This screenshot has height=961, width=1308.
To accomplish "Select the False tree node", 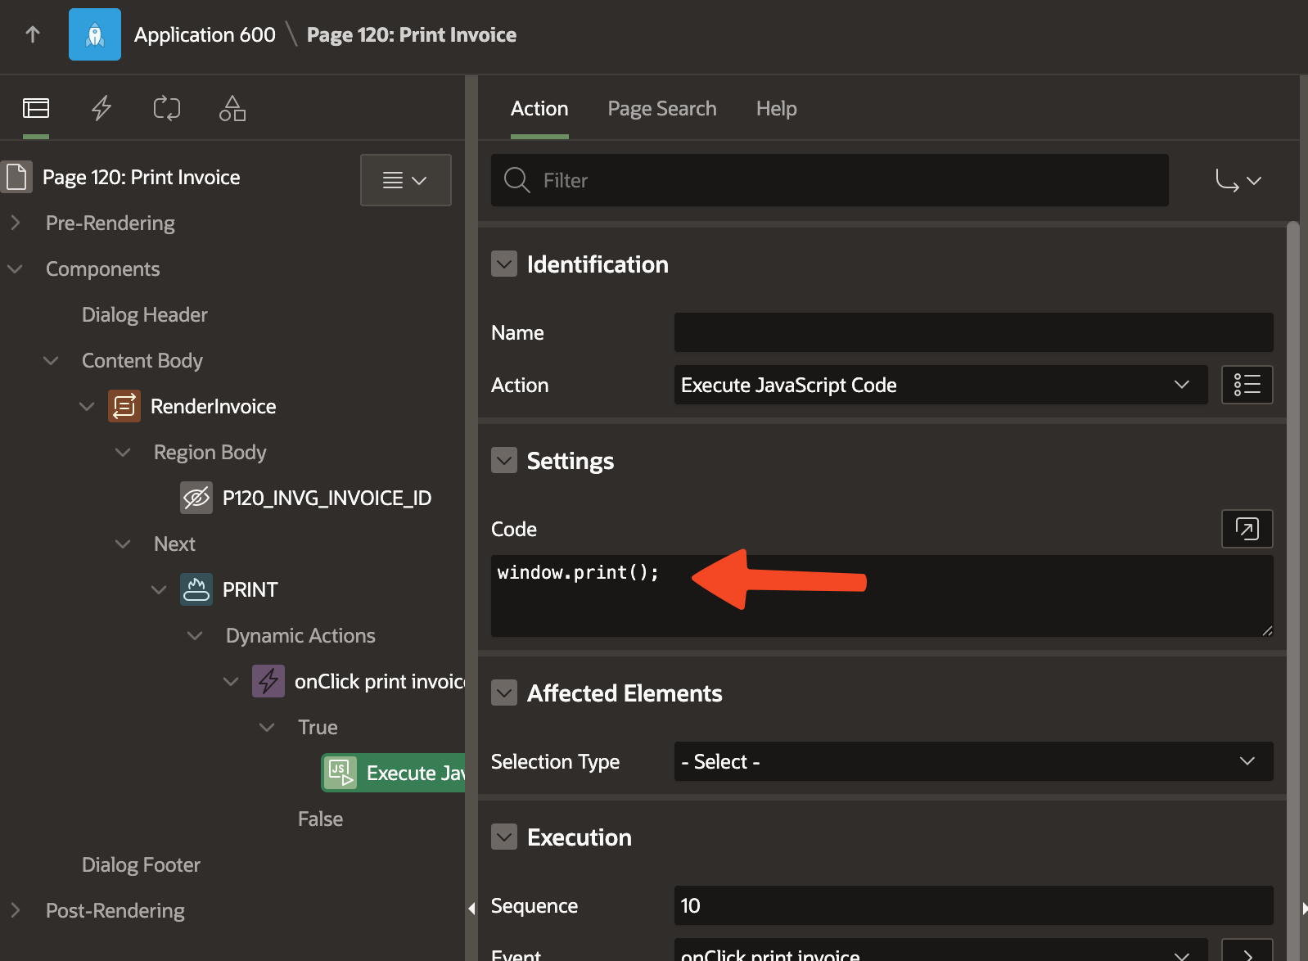I will coord(320,819).
